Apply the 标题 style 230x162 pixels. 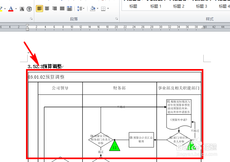[133, 6]
